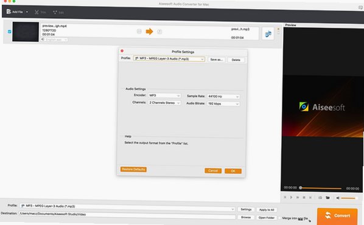364x225 pixels.
Task: Adjust the preview volume slider
Action: coord(349,198)
